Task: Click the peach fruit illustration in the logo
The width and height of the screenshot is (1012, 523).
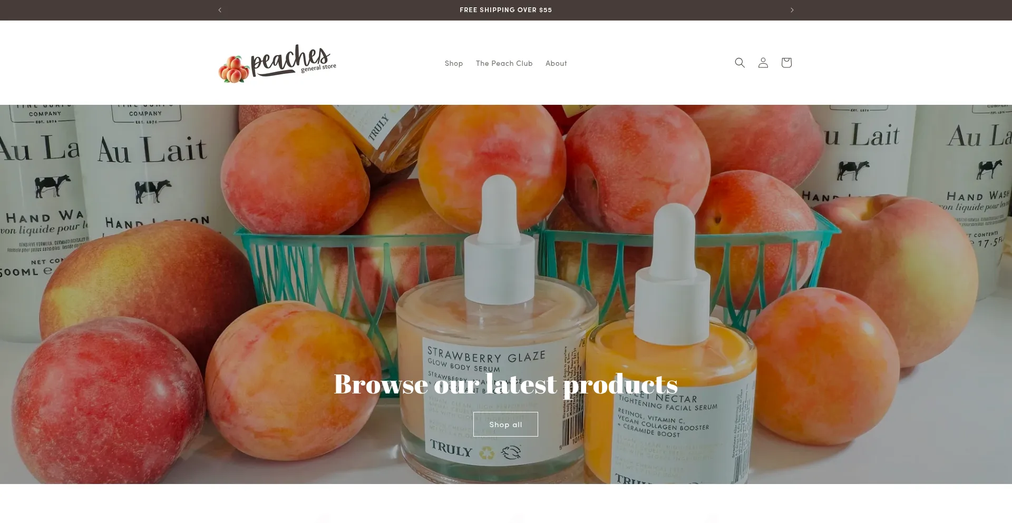Action: (x=233, y=70)
